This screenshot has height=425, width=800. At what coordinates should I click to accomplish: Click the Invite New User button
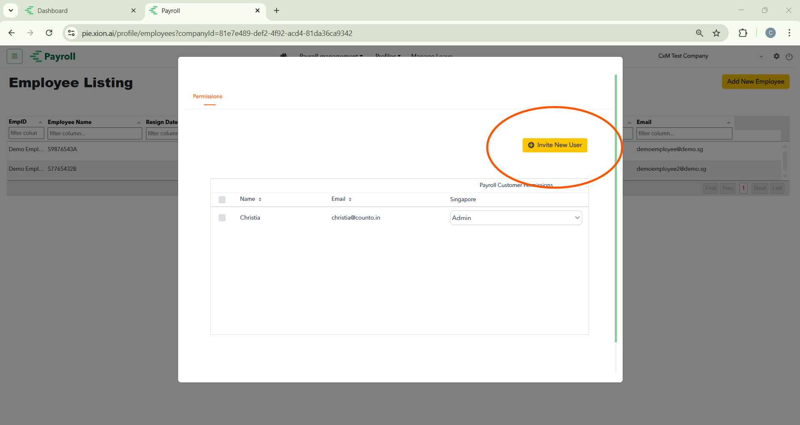tap(555, 145)
